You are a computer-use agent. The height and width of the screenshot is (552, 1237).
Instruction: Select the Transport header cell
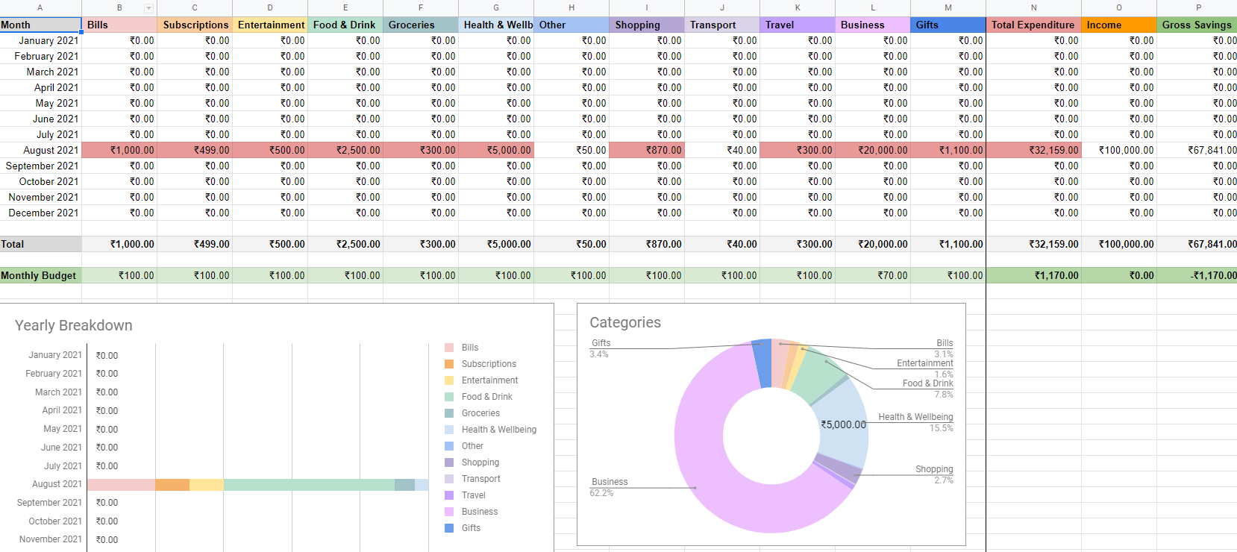722,25
